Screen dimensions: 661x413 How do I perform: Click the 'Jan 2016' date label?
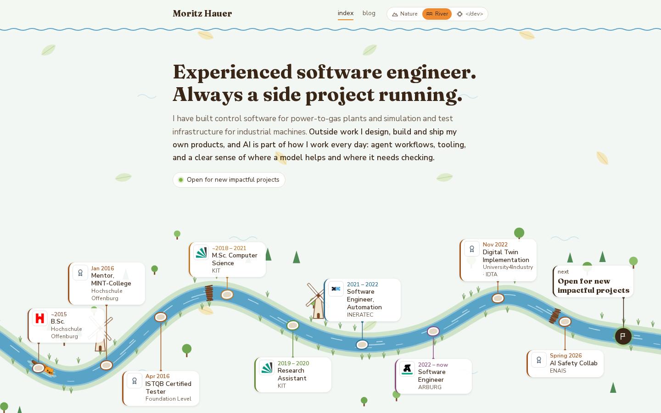(103, 268)
